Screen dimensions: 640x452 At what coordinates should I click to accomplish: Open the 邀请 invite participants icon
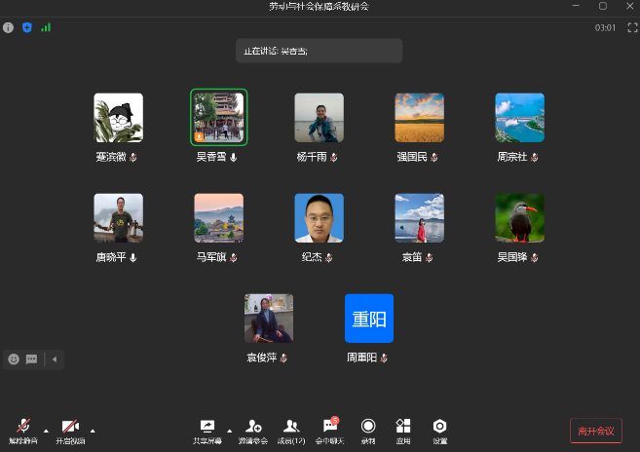(253, 427)
